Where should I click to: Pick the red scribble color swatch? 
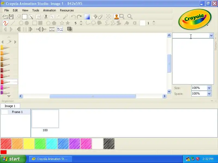[x=6, y=144]
